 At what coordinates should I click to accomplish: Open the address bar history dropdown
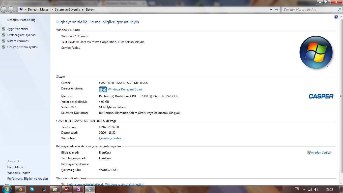[x=271, y=10]
